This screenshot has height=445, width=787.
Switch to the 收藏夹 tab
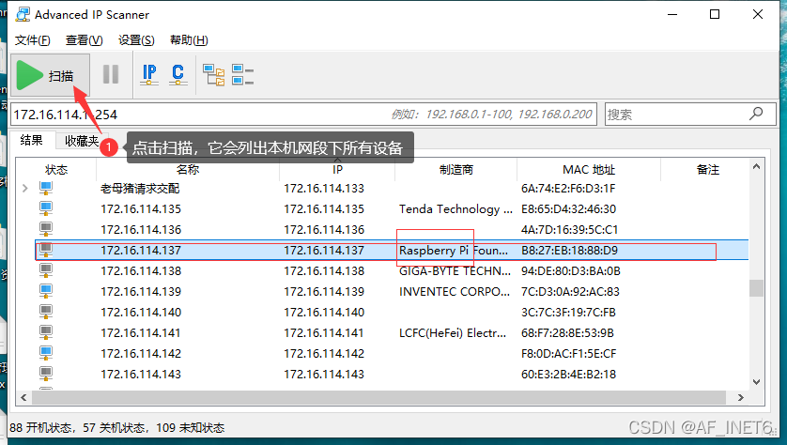pos(82,141)
